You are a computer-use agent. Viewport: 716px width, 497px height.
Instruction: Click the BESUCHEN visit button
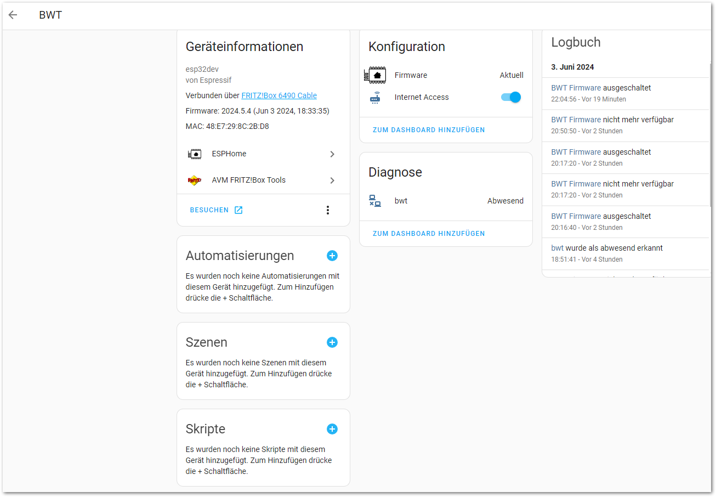click(216, 210)
